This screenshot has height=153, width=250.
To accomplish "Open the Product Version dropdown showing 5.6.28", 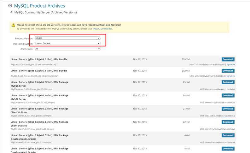I will (67, 38).
